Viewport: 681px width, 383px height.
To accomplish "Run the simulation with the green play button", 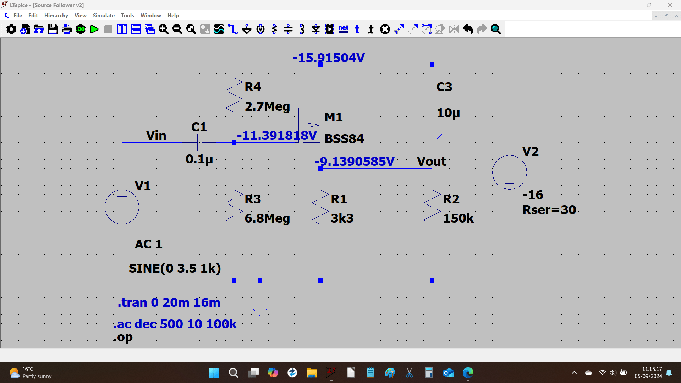I will click(x=94, y=29).
